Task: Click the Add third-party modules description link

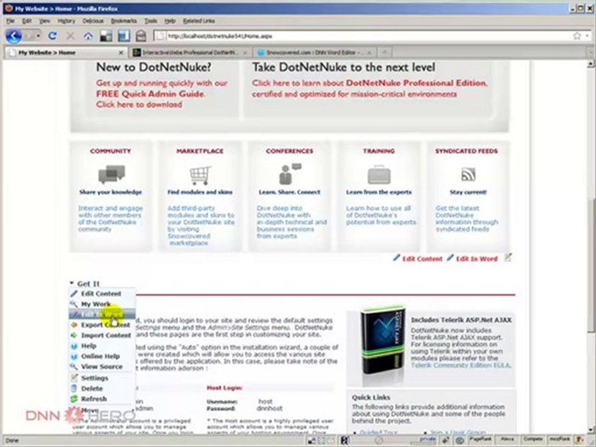Action: [x=201, y=225]
